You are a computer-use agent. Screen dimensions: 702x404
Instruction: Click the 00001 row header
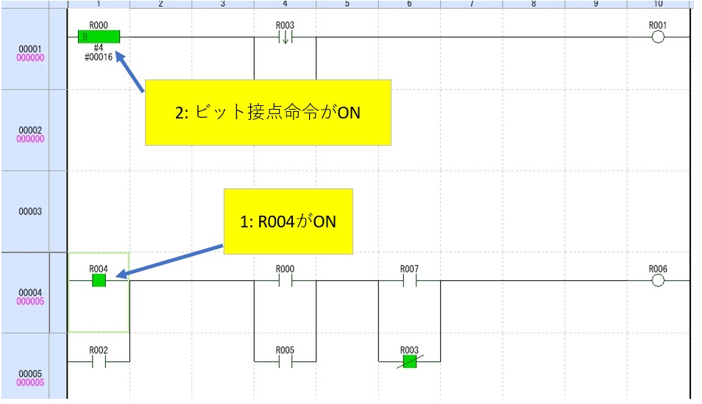click(x=32, y=52)
